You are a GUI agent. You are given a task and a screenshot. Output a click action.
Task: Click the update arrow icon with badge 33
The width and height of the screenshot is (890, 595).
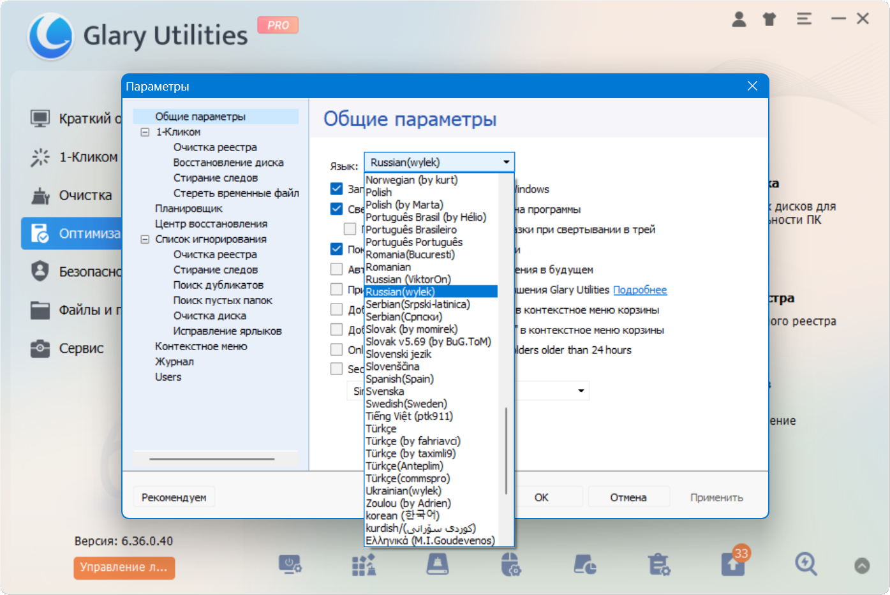click(733, 564)
